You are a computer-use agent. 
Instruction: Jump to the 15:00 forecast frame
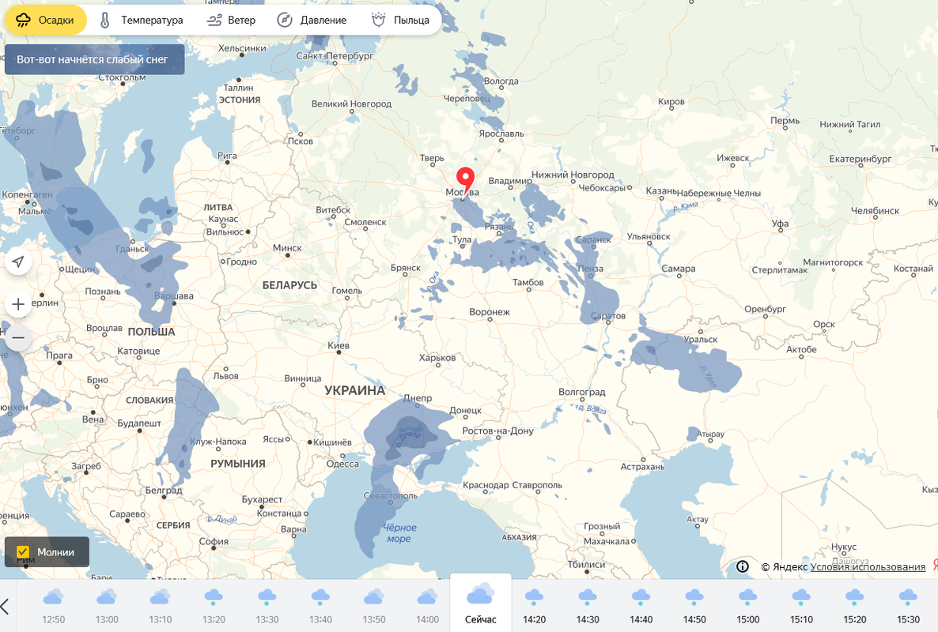(x=747, y=606)
